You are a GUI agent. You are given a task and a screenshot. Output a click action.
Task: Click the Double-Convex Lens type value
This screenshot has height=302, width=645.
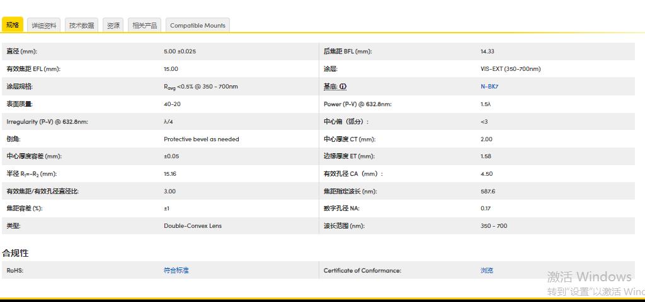pos(193,226)
